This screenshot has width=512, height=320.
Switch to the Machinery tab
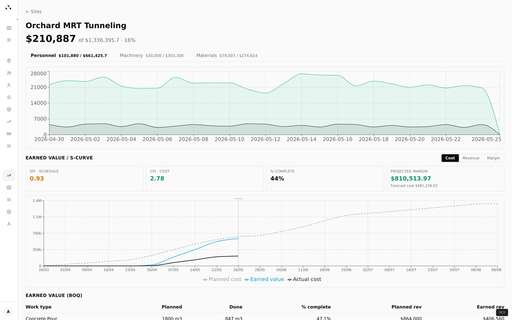coord(152,56)
